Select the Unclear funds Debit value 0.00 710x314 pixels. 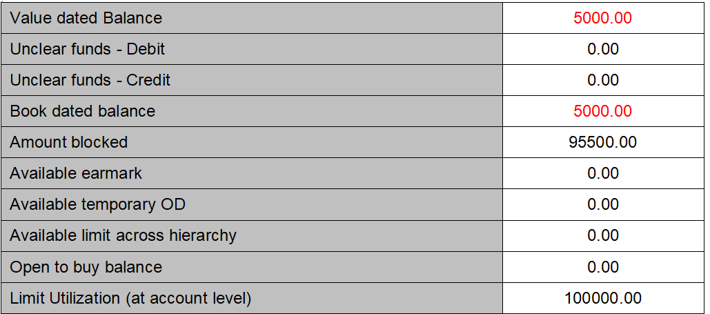click(602, 49)
